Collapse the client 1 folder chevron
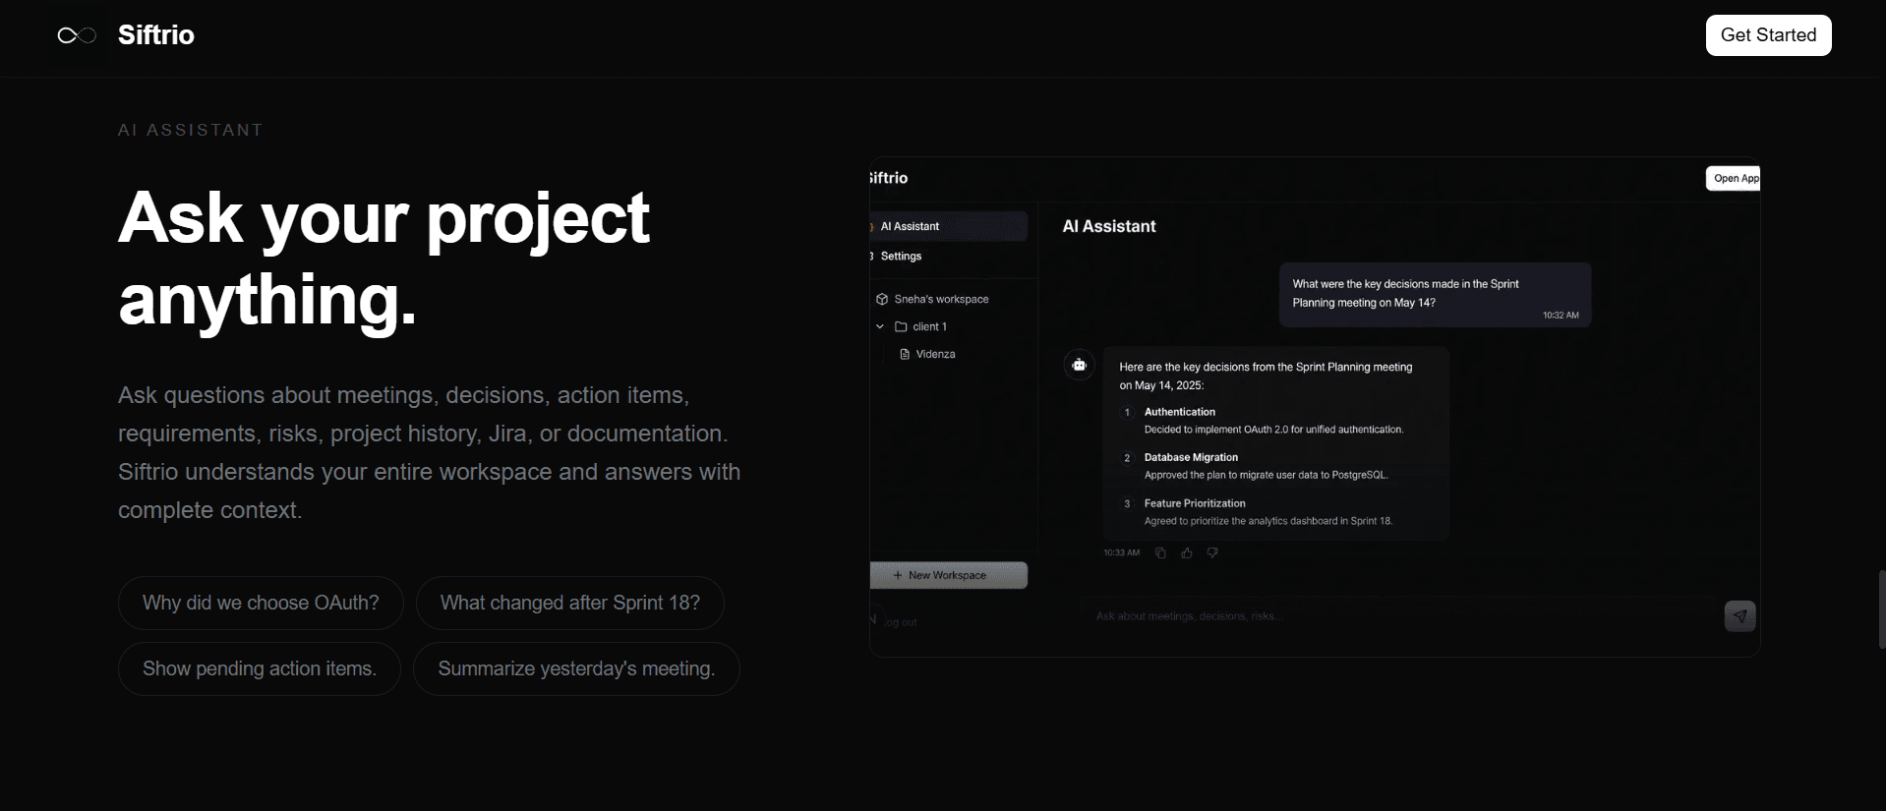The height and width of the screenshot is (811, 1886). point(880,326)
